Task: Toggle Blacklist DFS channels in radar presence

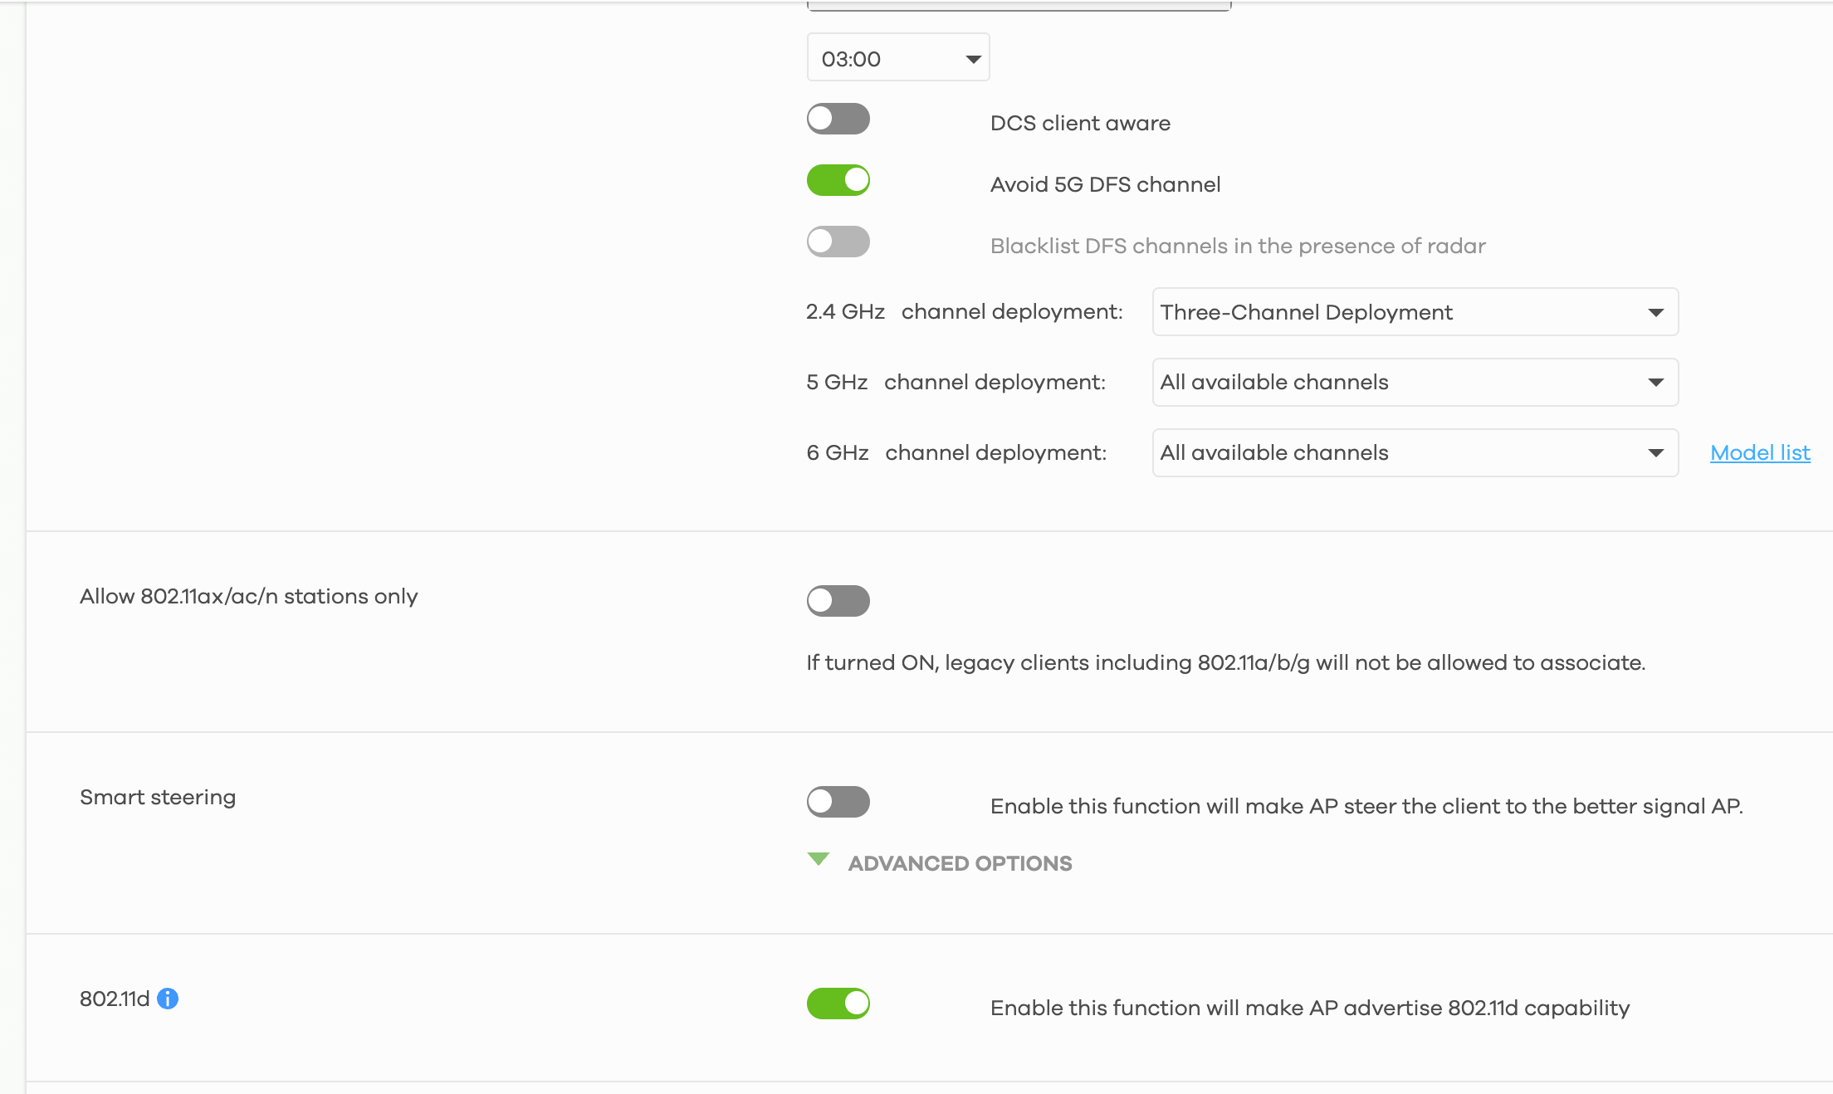Action: [838, 242]
